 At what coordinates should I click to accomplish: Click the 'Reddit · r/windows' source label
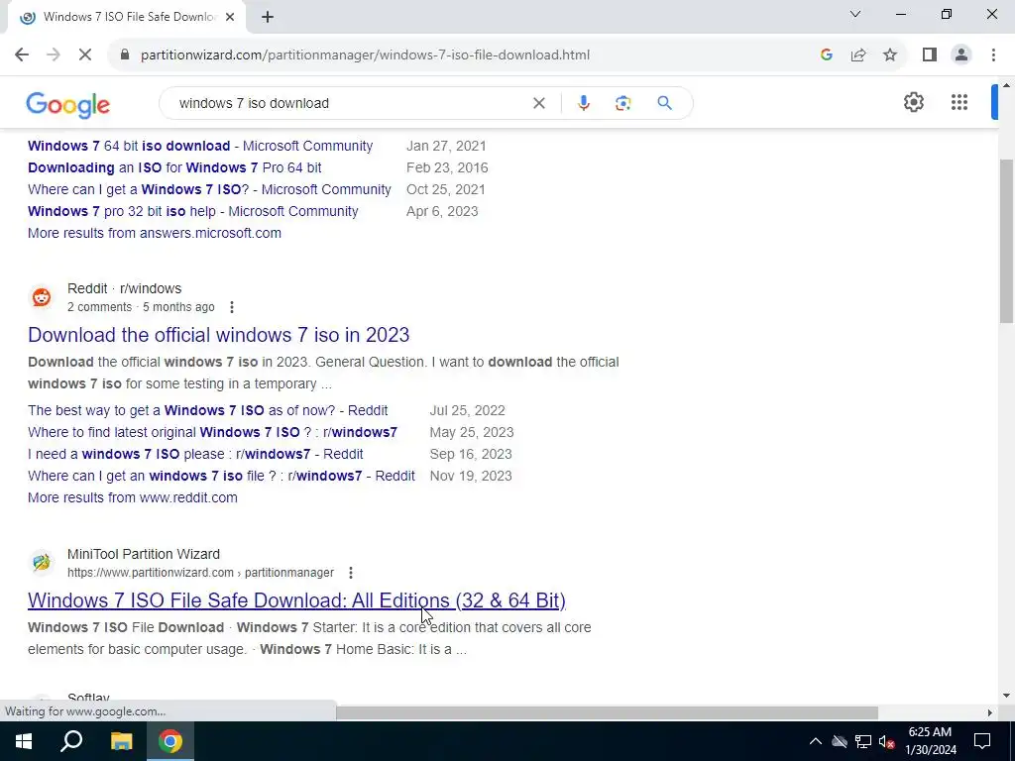[x=124, y=288]
